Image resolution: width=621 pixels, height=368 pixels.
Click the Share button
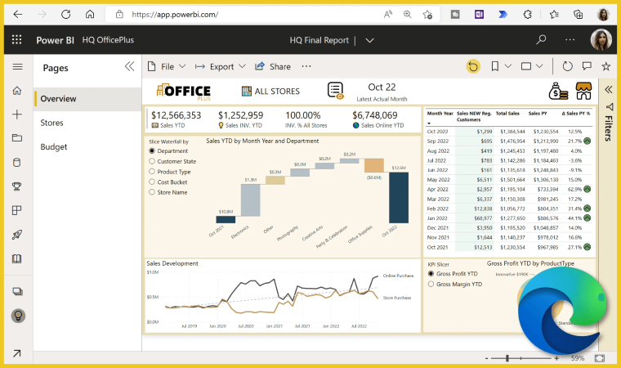click(273, 66)
